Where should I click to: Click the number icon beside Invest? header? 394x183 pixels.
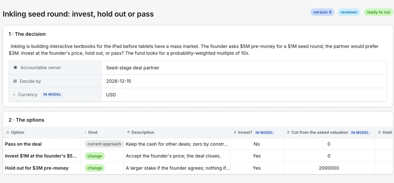(x=235, y=132)
